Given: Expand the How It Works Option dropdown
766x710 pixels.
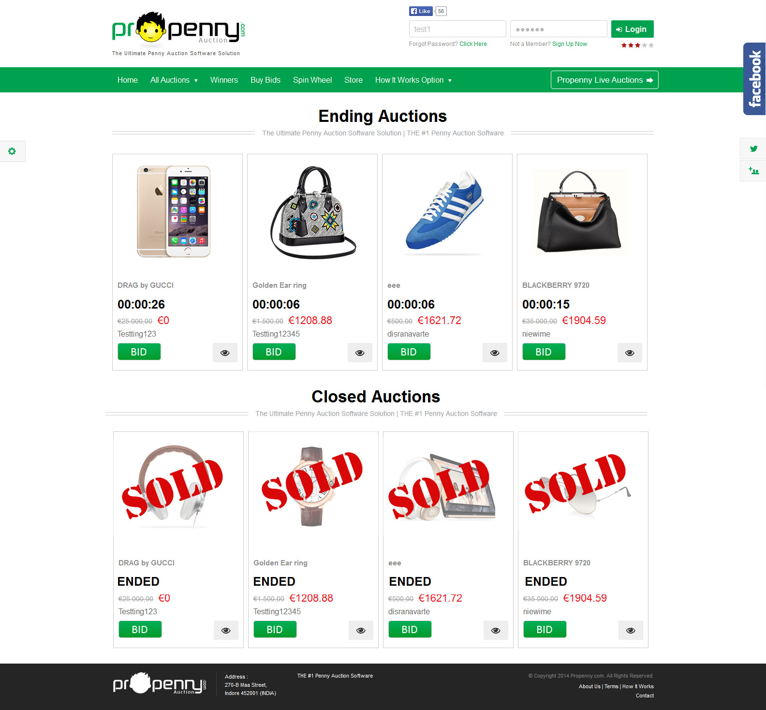Looking at the screenshot, I should (413, 80).
